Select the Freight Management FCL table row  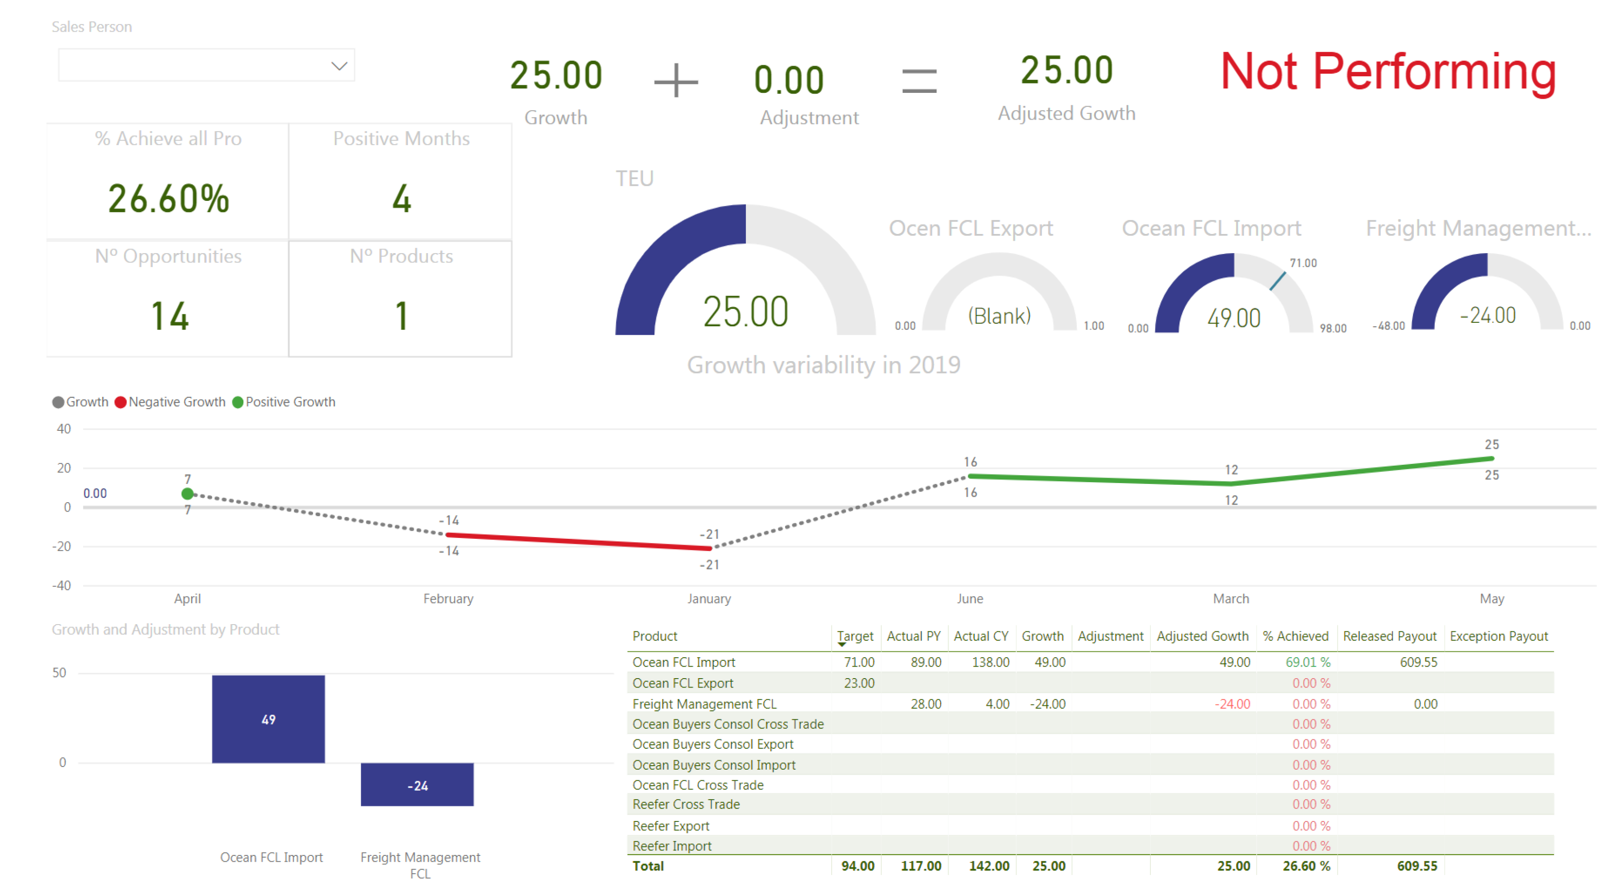704,704
